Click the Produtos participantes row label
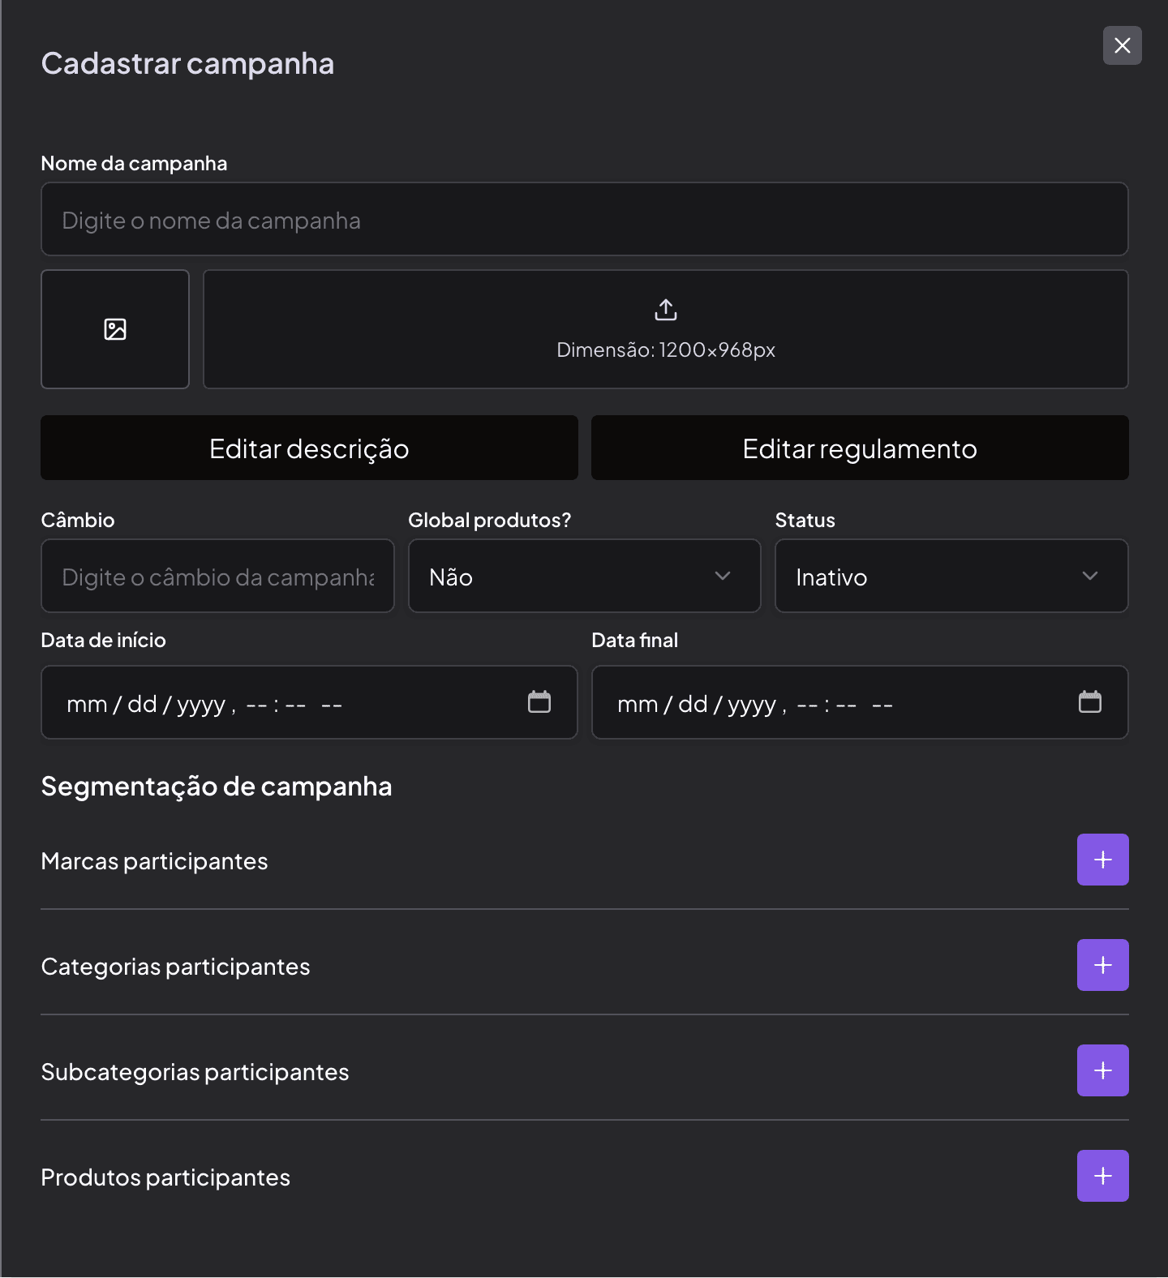Image resolution: width=1168 pixels, height=1278 pixels. pyautogui.click(x=165, y=1177)
